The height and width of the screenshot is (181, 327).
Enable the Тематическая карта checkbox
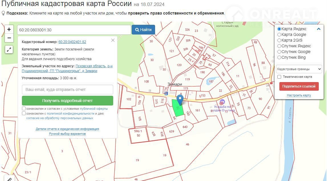pos(279,77)
